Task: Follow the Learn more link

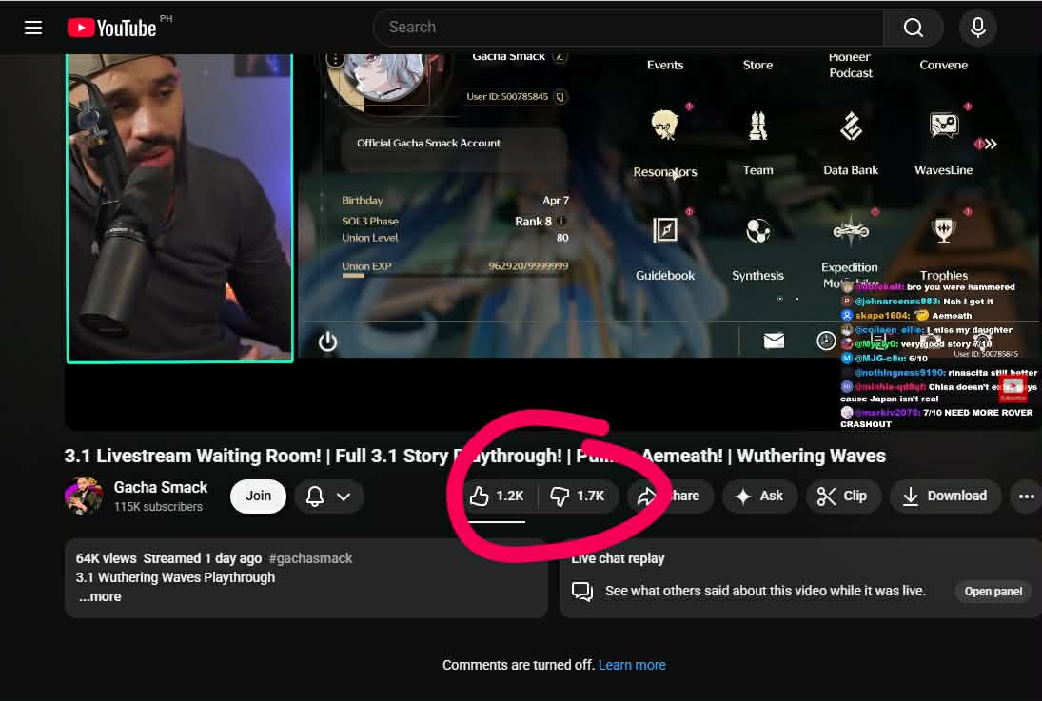Action: 632,665
